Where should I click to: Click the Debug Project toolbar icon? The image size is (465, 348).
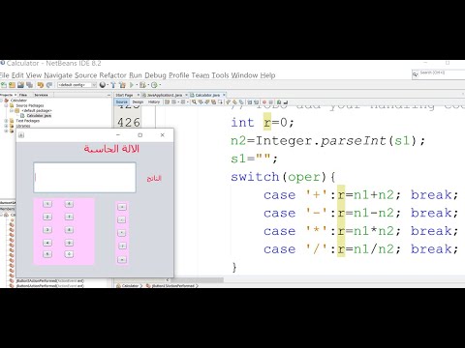142,85
